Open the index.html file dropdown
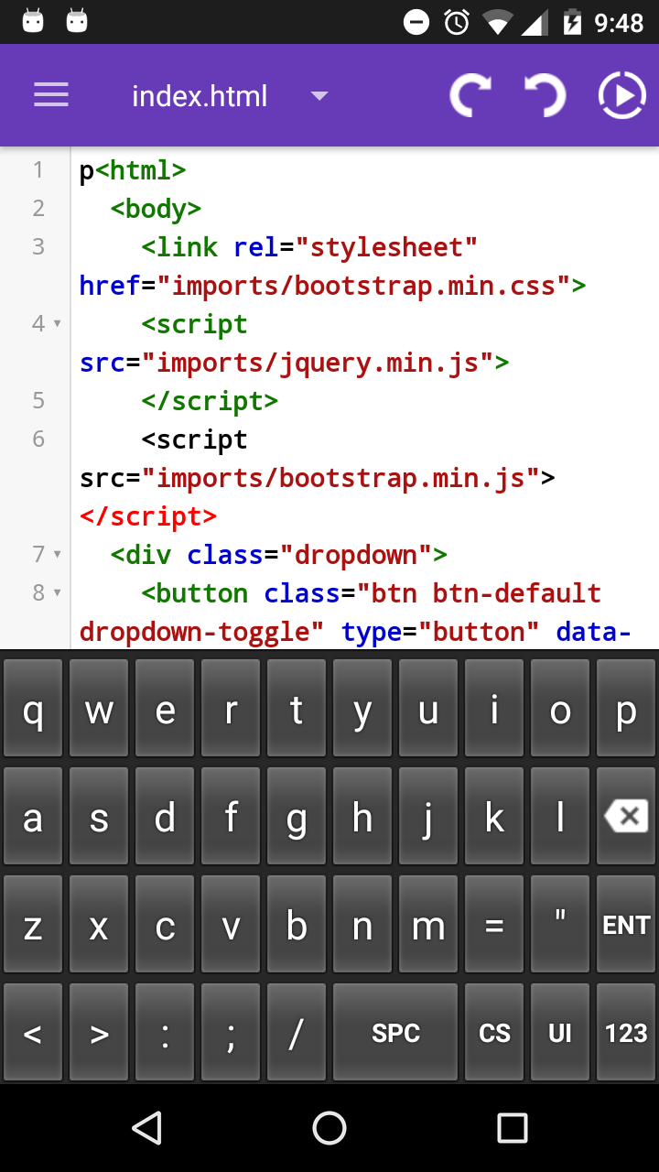The width and height of the screenshot is (659, 1172). pyautogui.click(x=229, y=96)
